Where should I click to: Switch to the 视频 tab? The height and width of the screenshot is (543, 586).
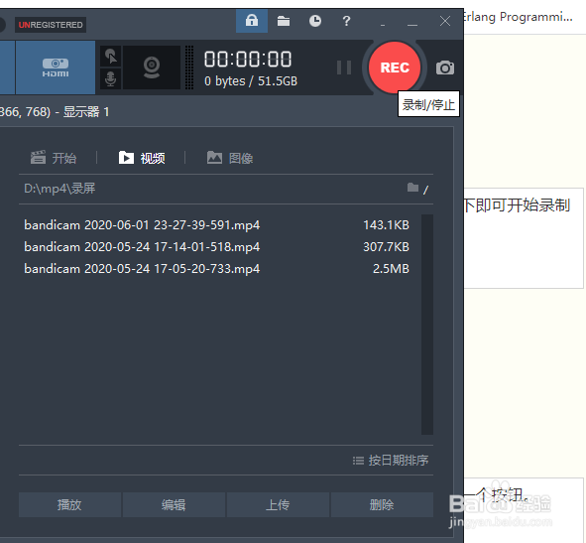[x=142, y=158]
